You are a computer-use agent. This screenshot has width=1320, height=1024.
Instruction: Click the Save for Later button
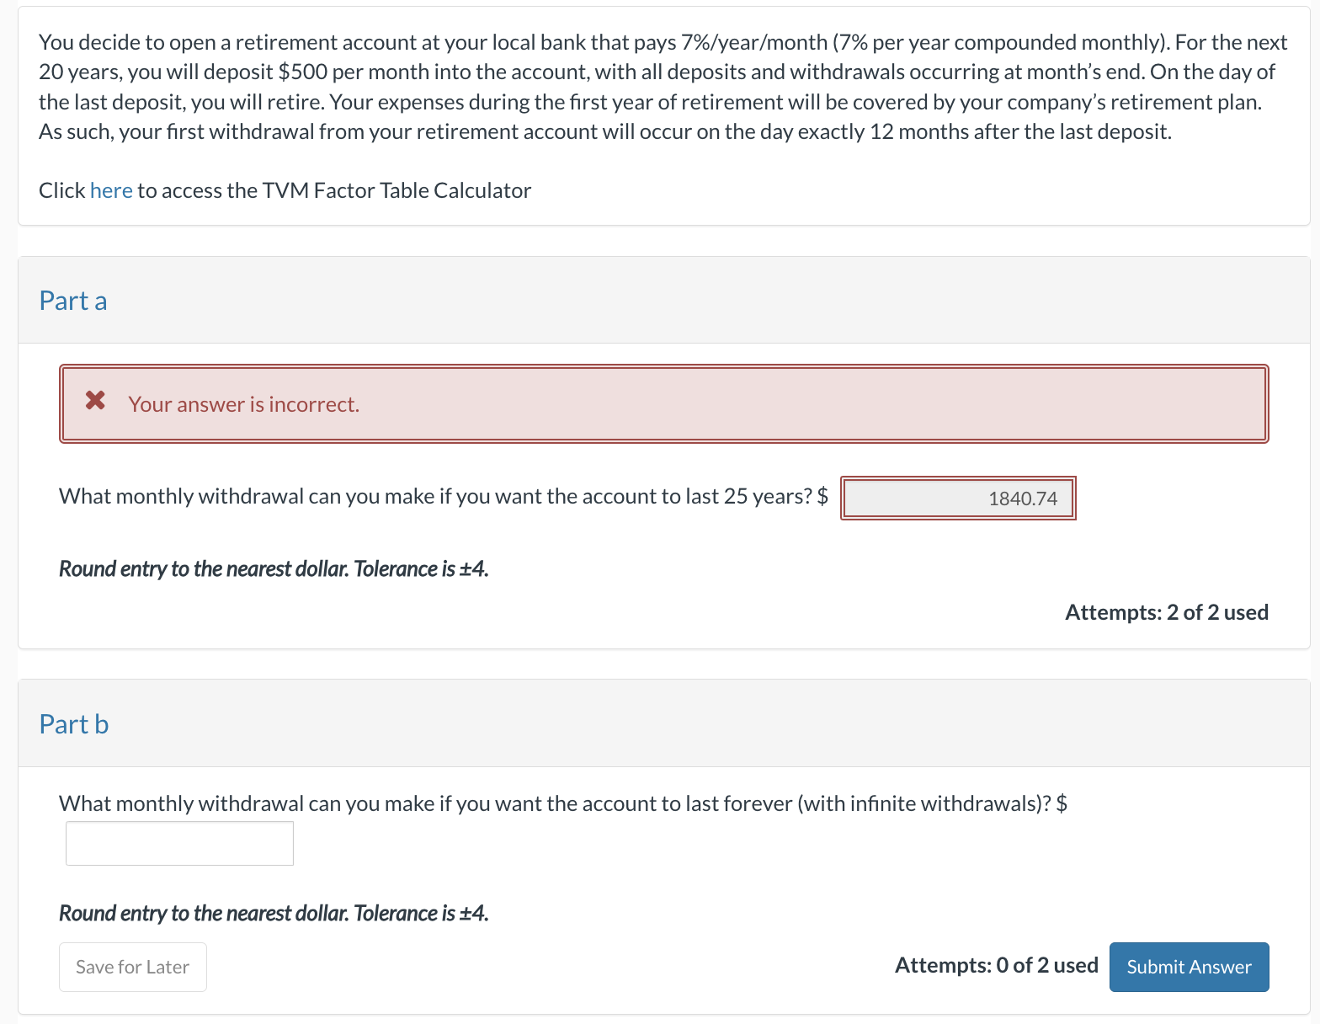pos(132,967)
